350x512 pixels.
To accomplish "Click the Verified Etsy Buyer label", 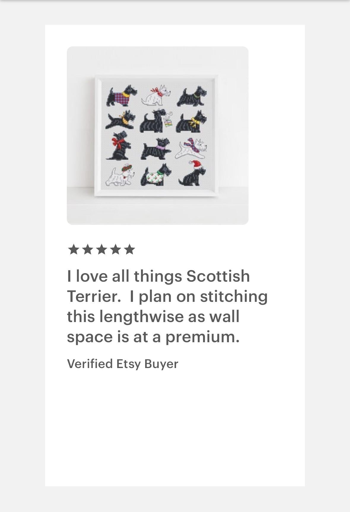I will (x=123, y=364).
